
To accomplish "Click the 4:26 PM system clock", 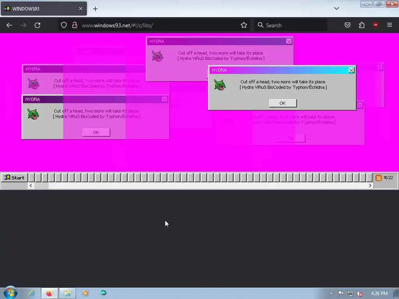I will (379, 294).
